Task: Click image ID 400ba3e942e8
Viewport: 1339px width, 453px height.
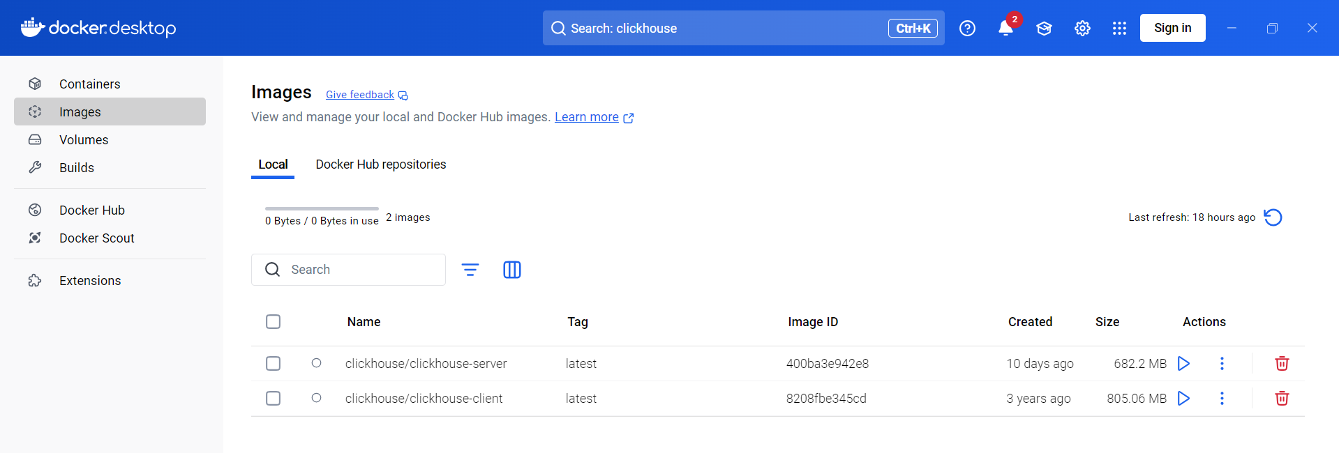Action: 828,364
